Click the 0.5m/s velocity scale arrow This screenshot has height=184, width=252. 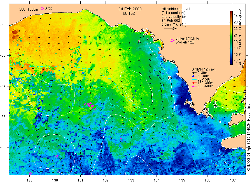[170, 28]
